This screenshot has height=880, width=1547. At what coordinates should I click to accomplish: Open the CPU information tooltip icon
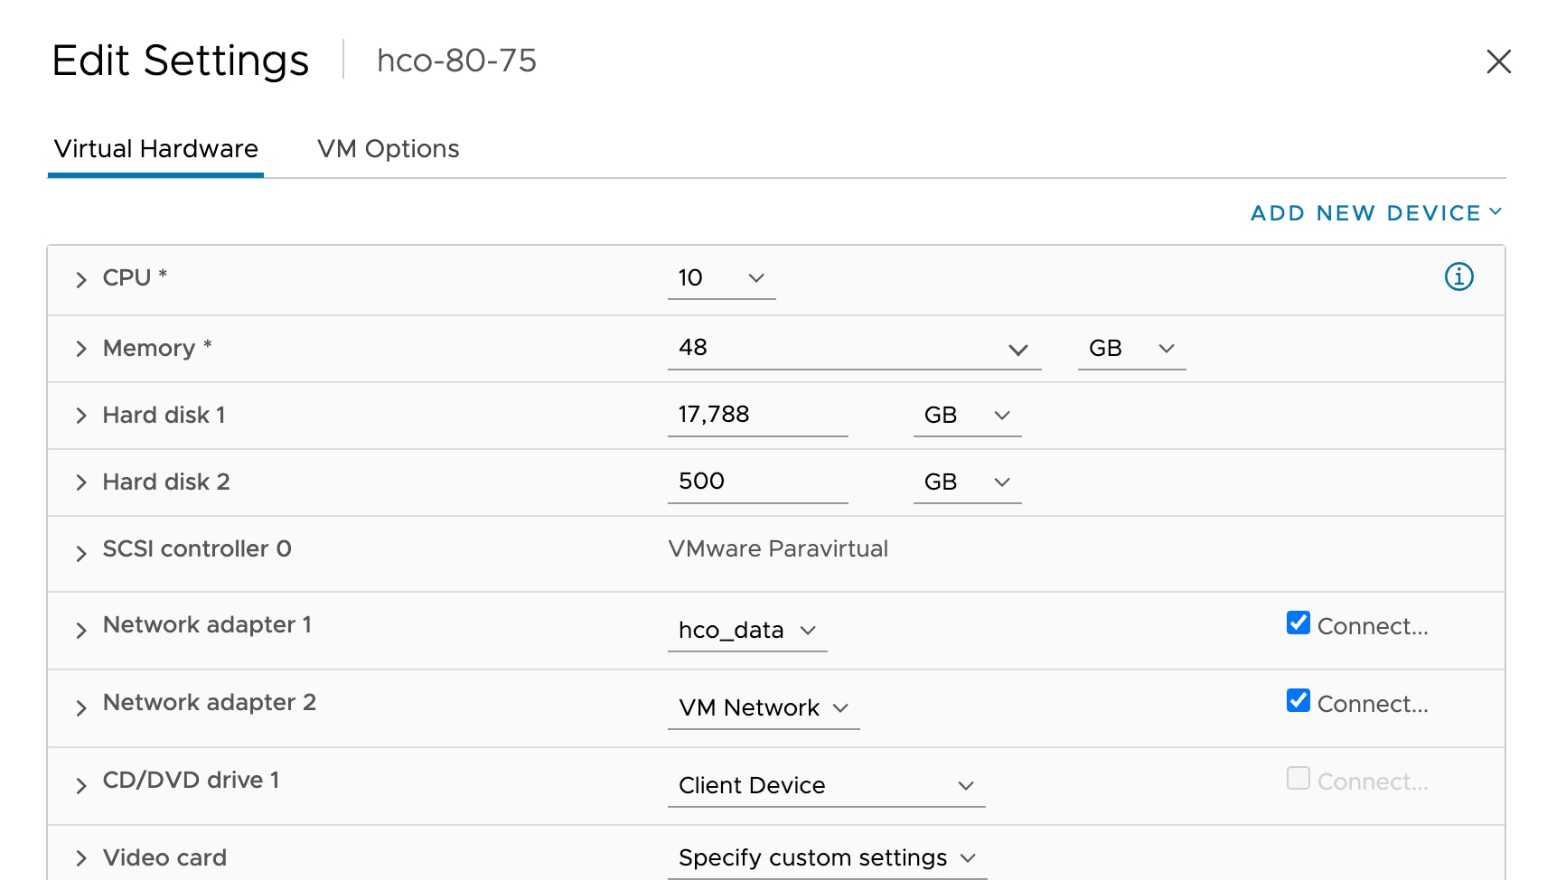tap(1458, 277)
